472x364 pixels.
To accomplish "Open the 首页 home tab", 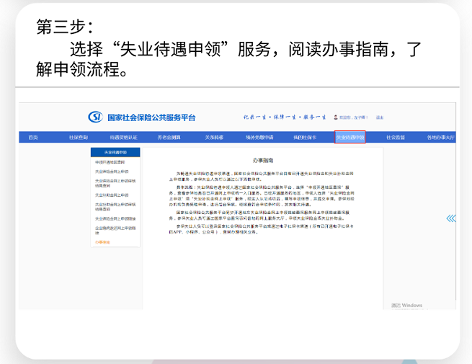I will point(33,137).
